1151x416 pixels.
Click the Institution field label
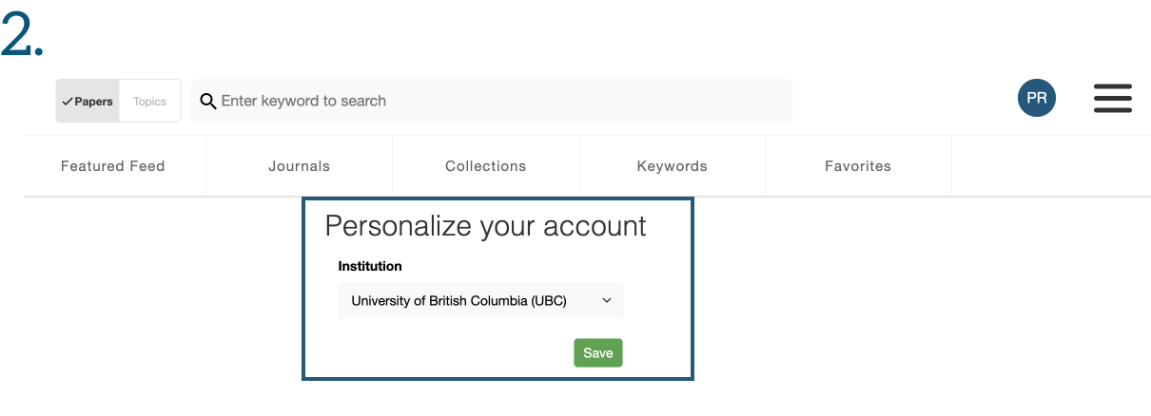[x=370, y=266]
